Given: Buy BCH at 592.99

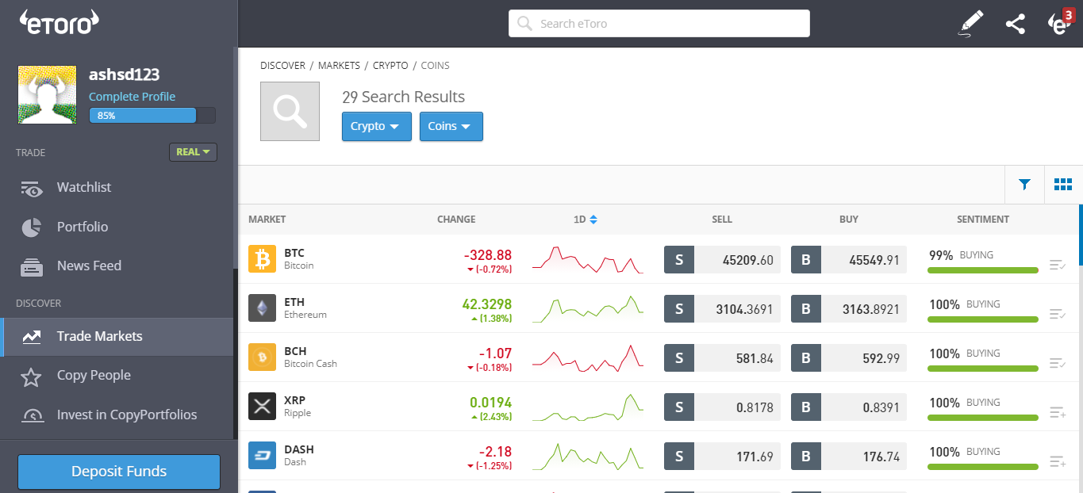Looking at the screenshot, I should (x=849, y=357).
